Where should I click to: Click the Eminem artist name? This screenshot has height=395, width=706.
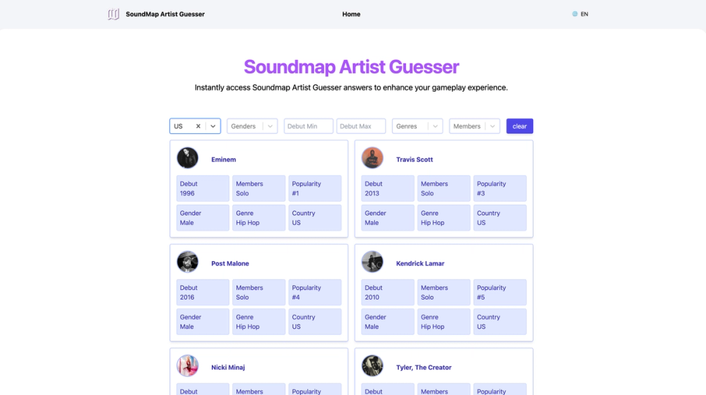(224, 159)
